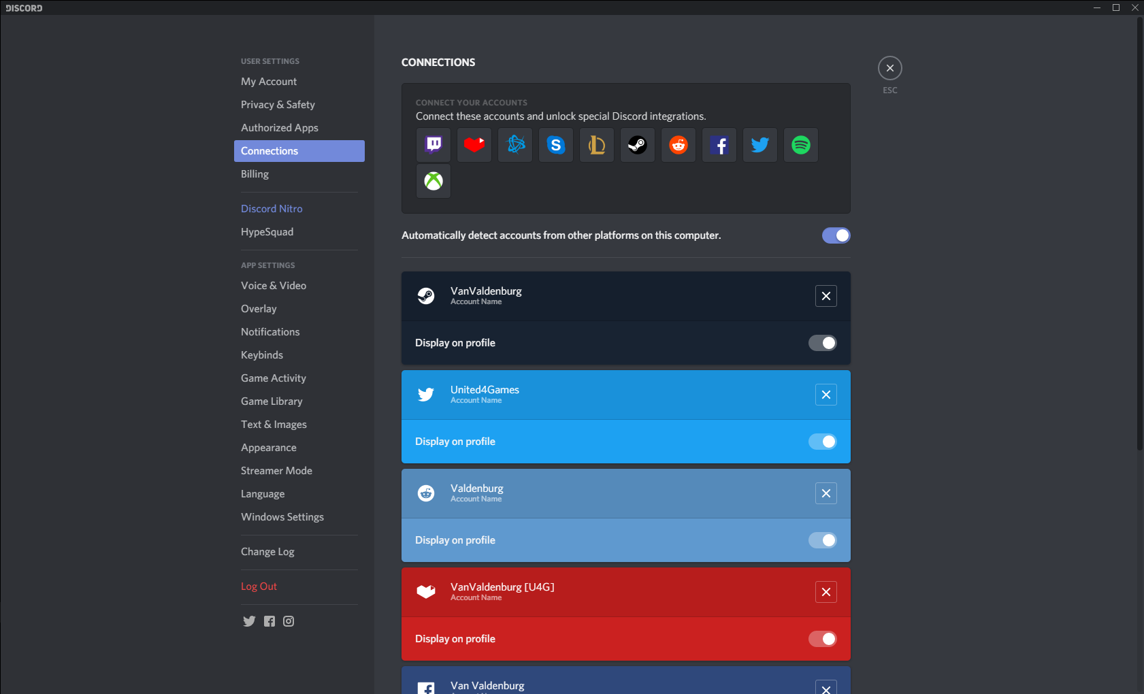Toggle Display on profile for United4Games Twitter
The image size is (1144, 694).
(x=823, y=442)
